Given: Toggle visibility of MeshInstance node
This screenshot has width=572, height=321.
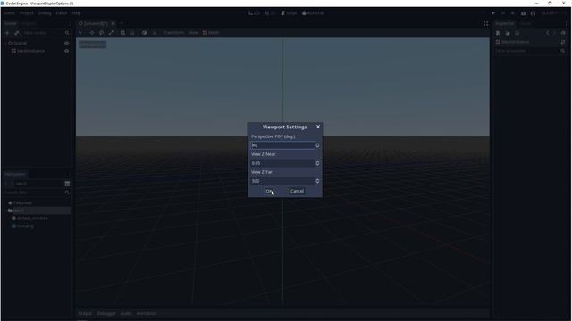Looking at the screenshot, I should [66, 51].
